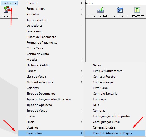The image size is (146, 137).
Task: Open Painel de Ativação de Regras
Action: pyautogui.click(x=115, y=133)
